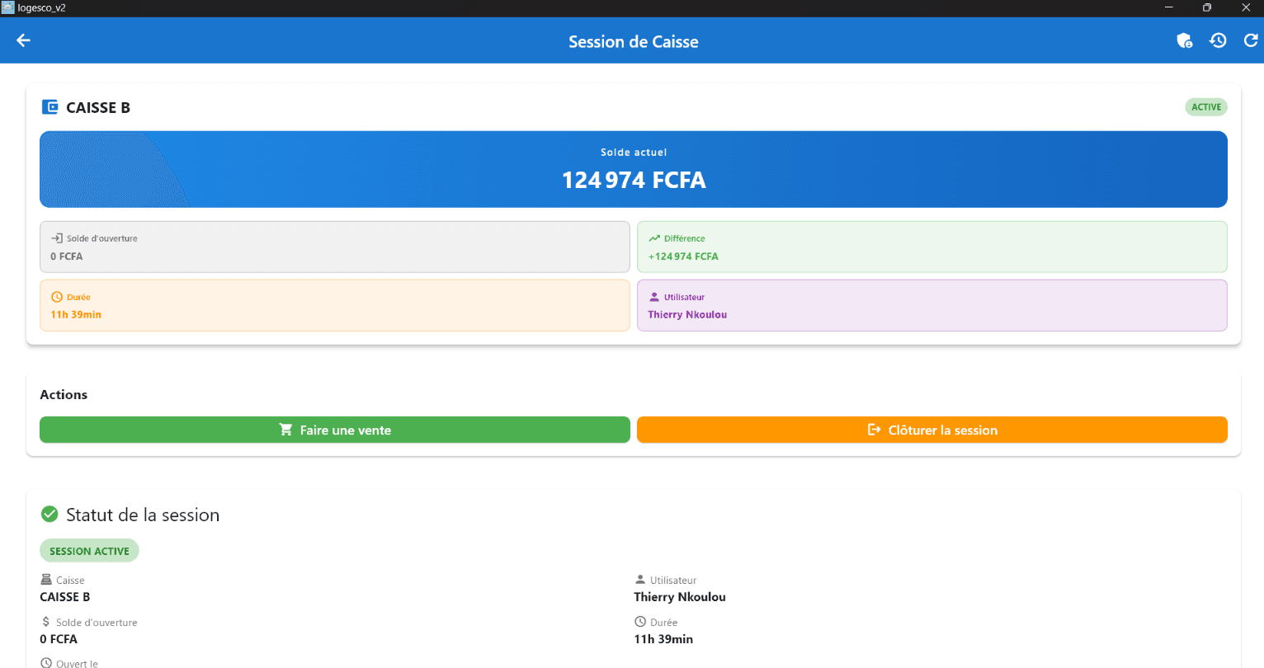The height and width of the screenshot is (668, 1264).
Task: Minimize the logesco_v2 window
Action: point(1169,7)
